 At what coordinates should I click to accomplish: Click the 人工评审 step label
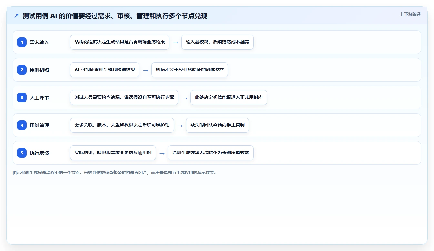click(39, 98)
